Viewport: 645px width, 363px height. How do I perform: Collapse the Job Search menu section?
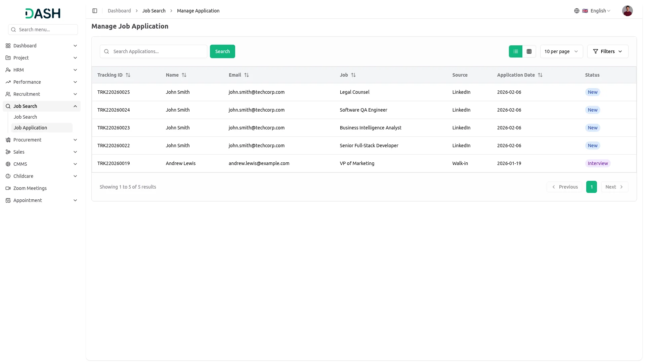click(42, 106)
